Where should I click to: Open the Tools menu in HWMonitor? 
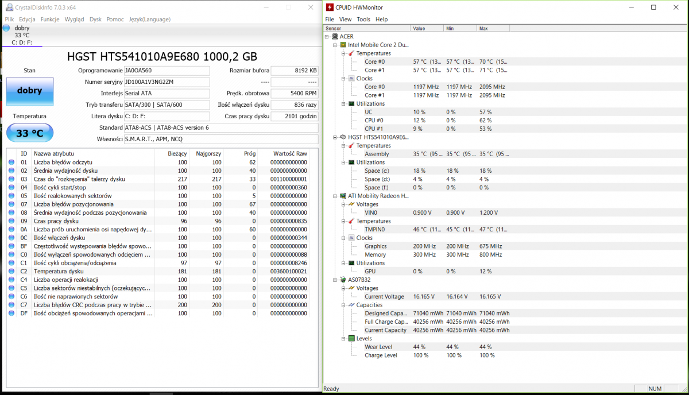click(363, 19)
